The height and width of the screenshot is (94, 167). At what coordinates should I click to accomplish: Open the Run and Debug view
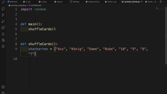click(3, 21)
